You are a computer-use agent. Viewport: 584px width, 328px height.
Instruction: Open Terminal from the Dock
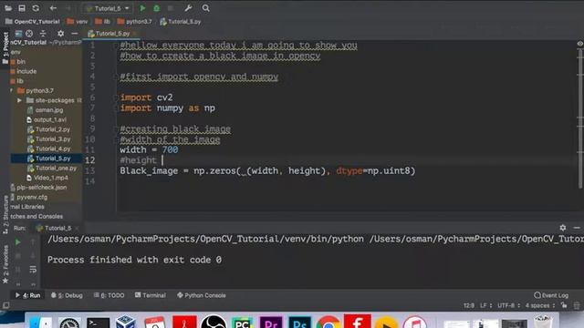[98, 323]
